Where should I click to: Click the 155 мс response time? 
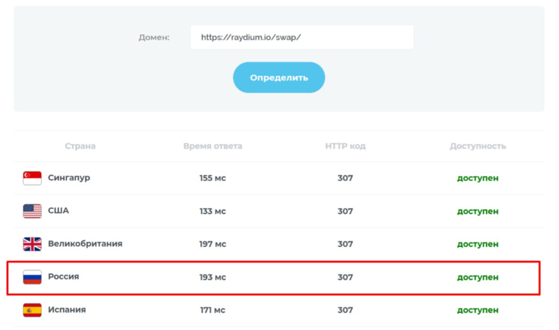click(x=213, y=178)
